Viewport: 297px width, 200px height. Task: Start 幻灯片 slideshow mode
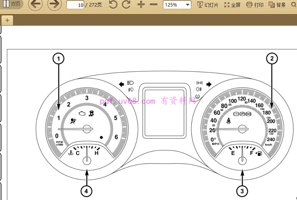tap(207, 5)
